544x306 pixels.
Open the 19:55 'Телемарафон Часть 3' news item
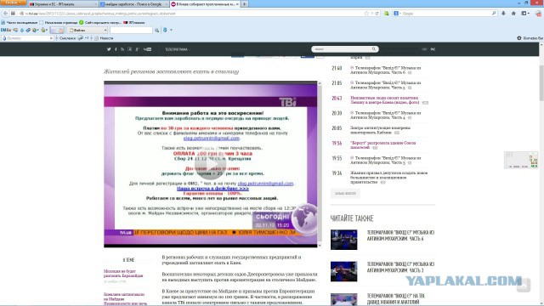tap(385, 160)
